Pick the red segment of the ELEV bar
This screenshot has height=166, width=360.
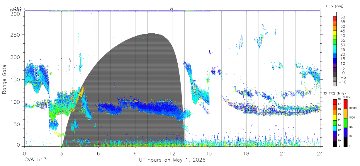pos(335,19)
